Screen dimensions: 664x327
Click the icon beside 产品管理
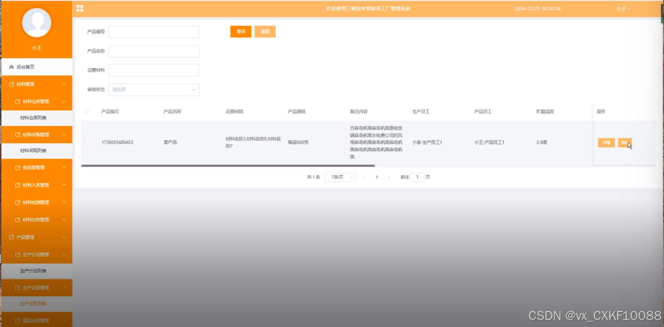coord(11,237)
